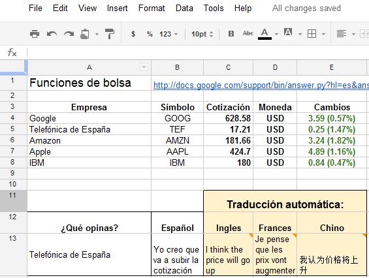Open the text color dropdown arrow
The height and width of the screenshot is (278, 369).
[276, 34]
